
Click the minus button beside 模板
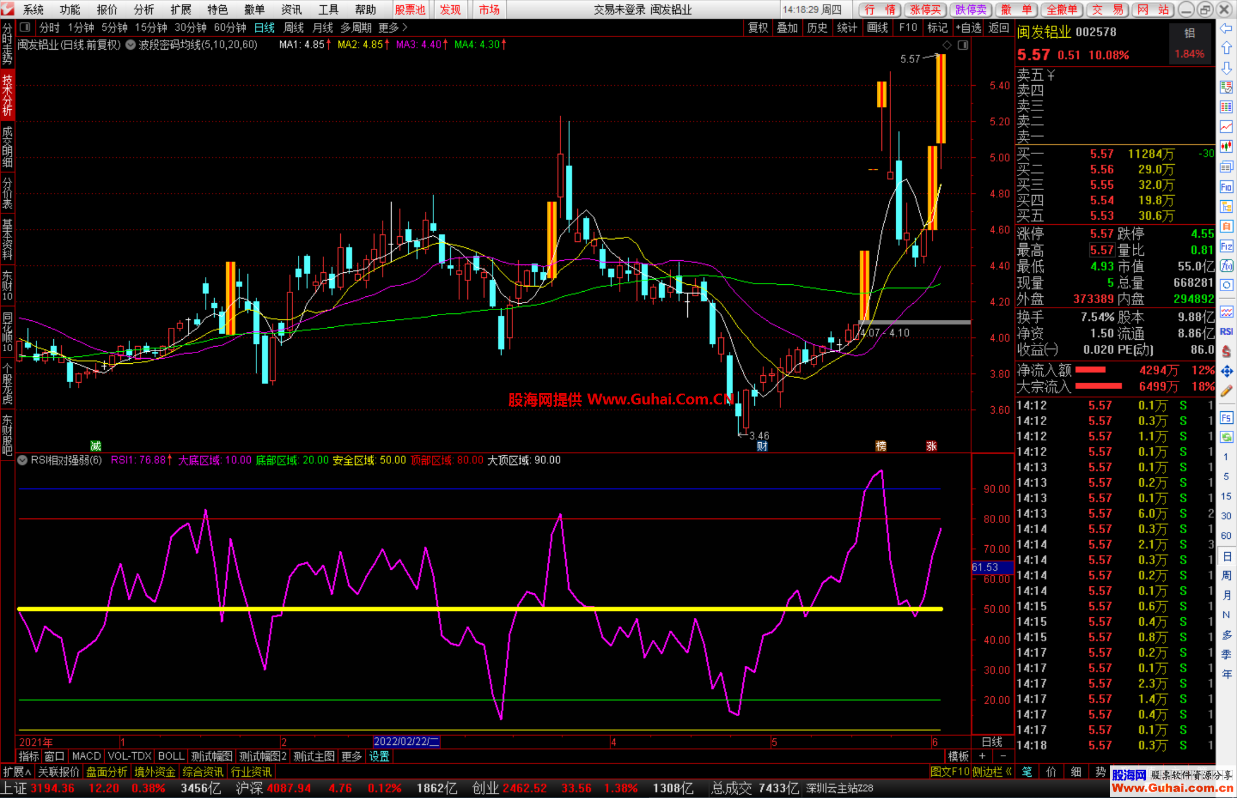(x=1002, y=756)
